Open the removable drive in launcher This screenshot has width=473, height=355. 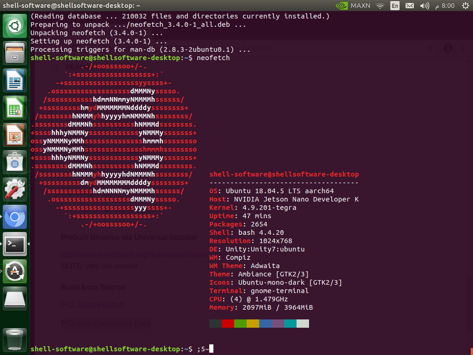(15, 298)
